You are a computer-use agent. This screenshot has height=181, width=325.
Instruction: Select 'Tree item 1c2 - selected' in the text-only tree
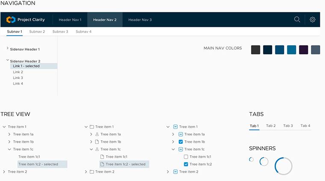click(42, 164)
